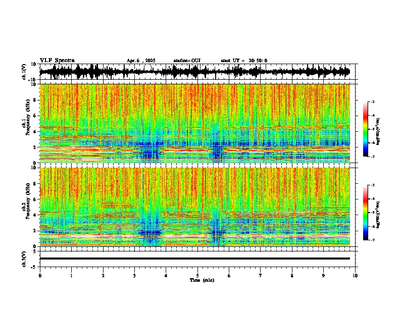This screenshot has width=400, height=309.
Task: Click the "-3" label on ch.2 color bar
Action: pos(372,185)
